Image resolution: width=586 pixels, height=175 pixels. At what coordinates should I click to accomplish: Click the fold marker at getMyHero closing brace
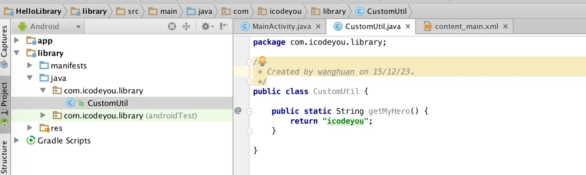249,131
